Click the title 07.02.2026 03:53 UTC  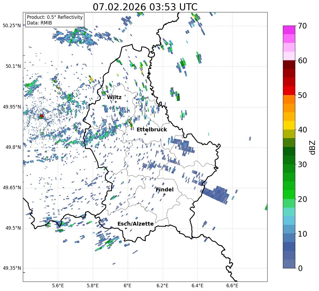[x=145, y=7]
